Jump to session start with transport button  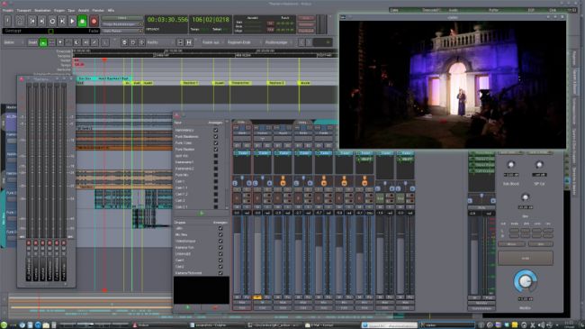32,22
